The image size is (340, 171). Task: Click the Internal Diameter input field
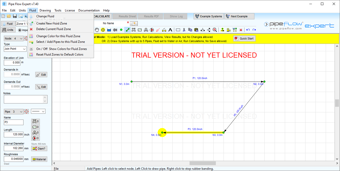pyautogui.click(x=14, y=148)
